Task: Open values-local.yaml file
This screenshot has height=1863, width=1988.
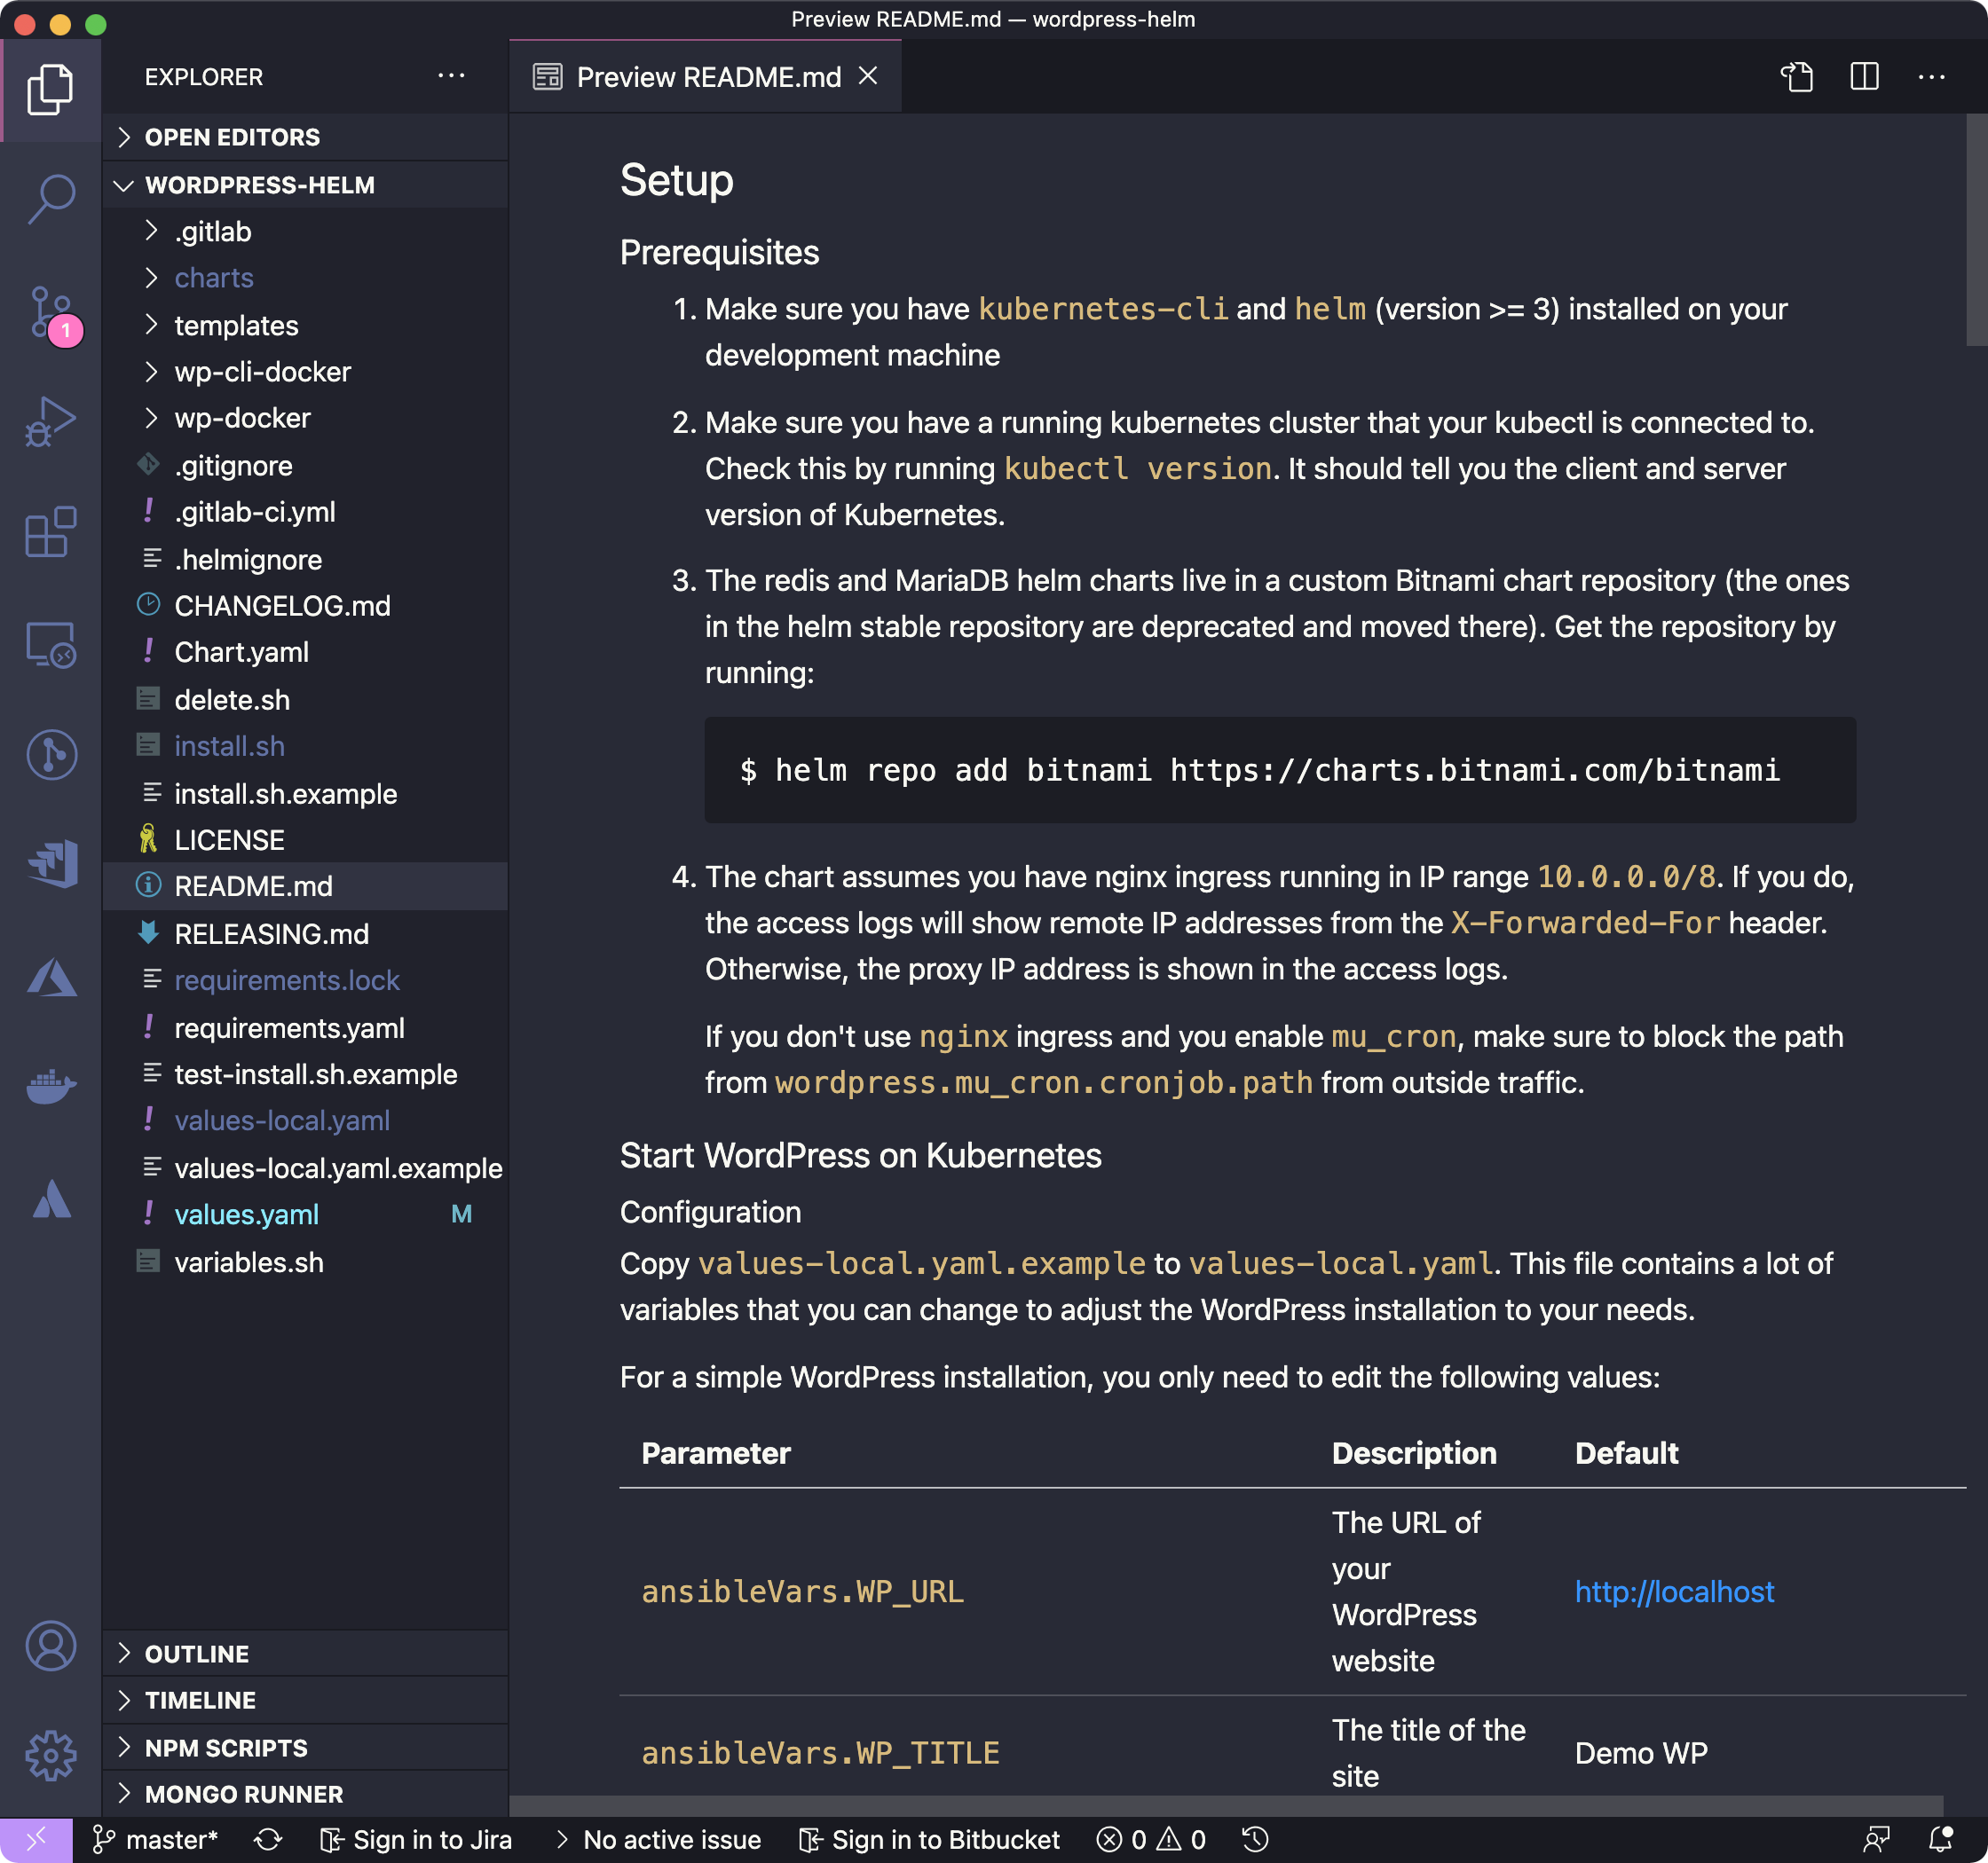Action: [306, 1120]
